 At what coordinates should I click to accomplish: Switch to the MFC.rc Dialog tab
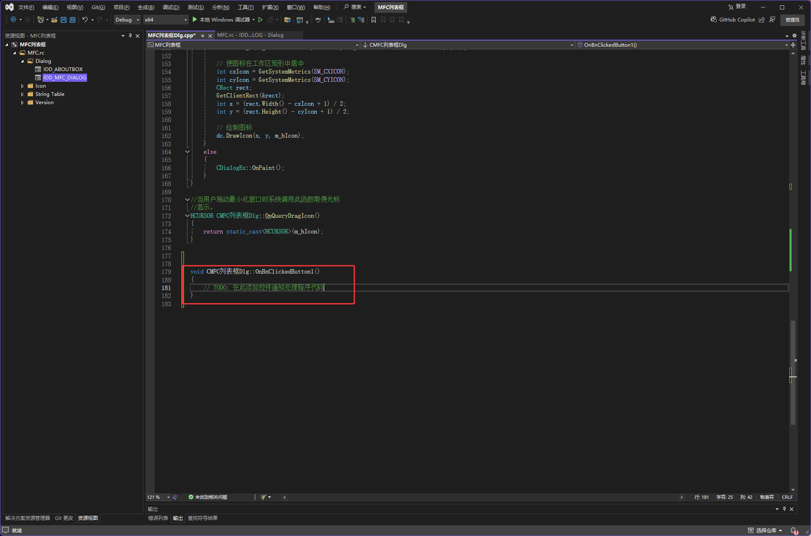[250, 35]
